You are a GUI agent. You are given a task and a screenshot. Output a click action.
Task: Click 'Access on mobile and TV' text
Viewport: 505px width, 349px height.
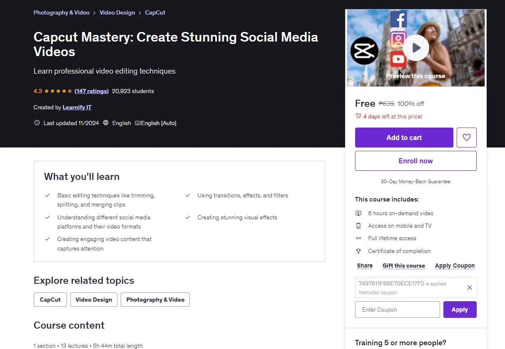click(x=400, y=226)
